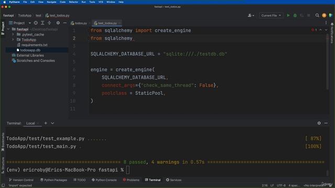
Task: Collapse all in Project panel
Action: click(49, 23)
